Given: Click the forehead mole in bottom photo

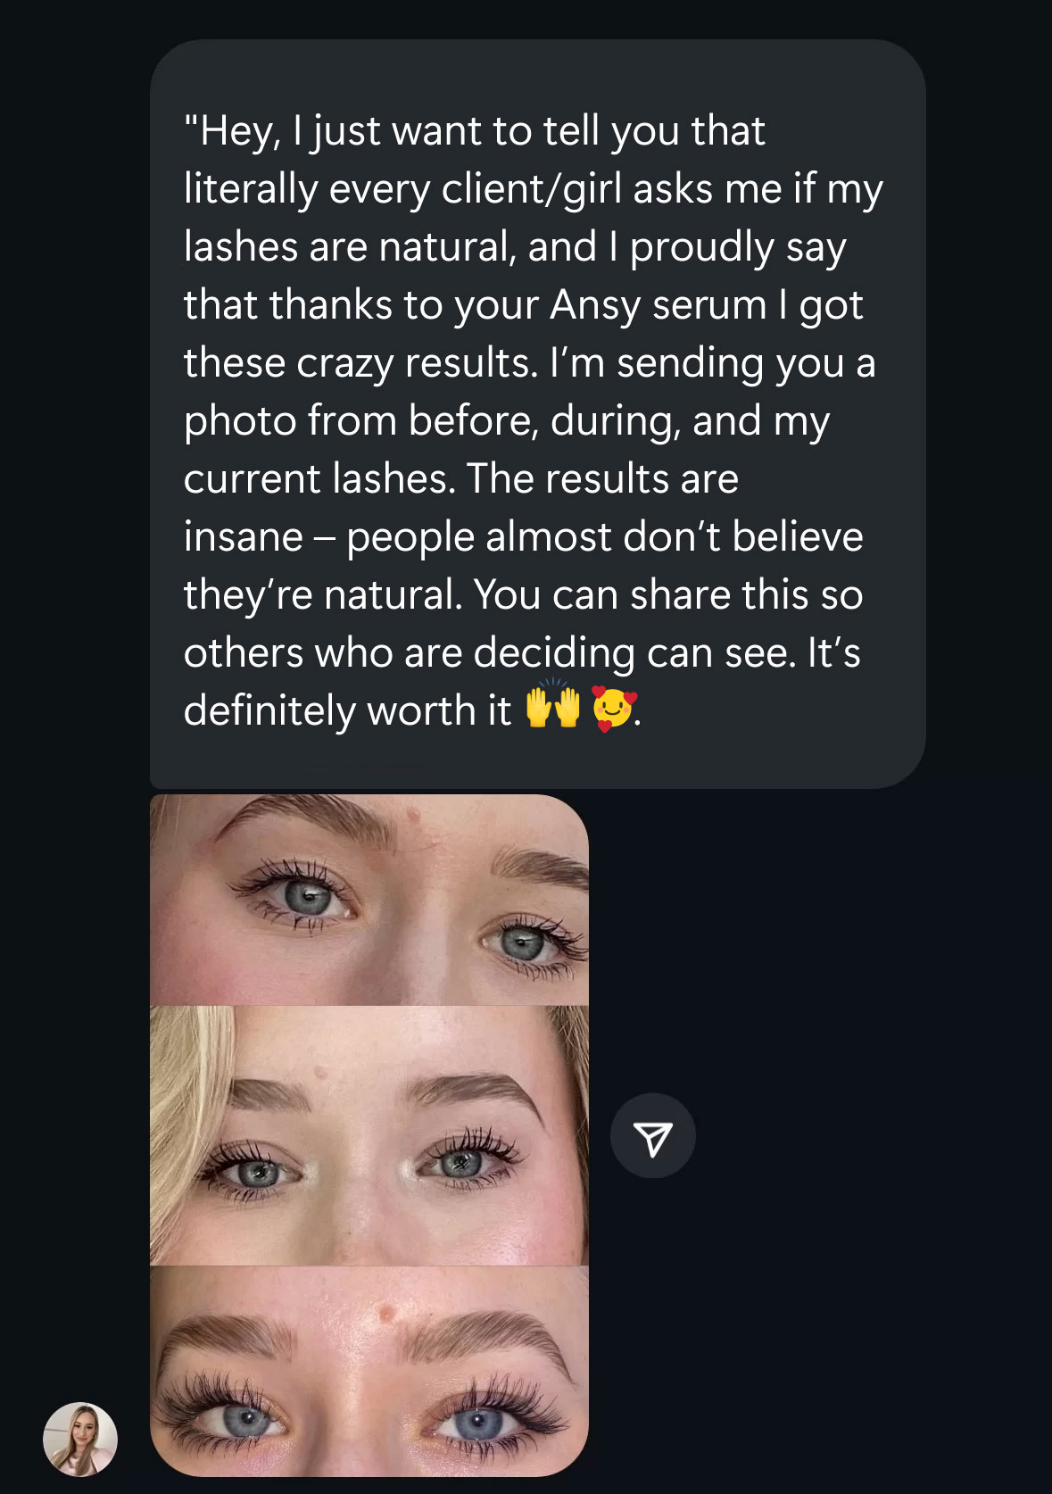Looking at the screenshot, I should pyautogui.click(x=386, y=1313).
